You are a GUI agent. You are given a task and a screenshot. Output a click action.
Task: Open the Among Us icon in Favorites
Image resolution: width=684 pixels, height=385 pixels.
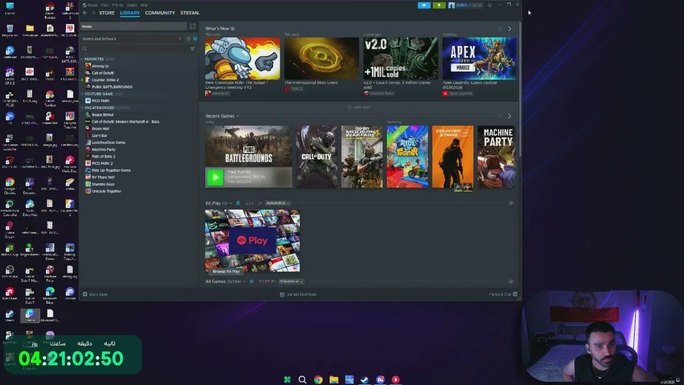coord(88,66)
